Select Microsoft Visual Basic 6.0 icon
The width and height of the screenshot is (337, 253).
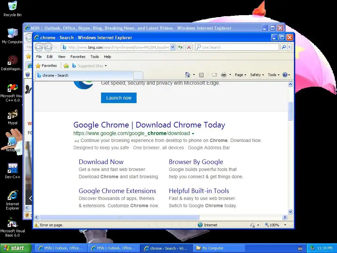13,228
